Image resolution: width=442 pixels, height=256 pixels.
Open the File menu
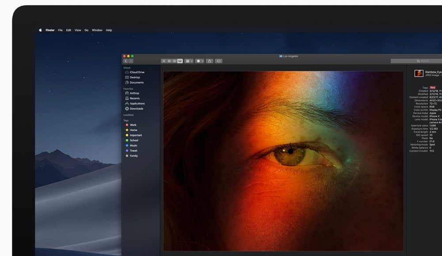(60, 30)
